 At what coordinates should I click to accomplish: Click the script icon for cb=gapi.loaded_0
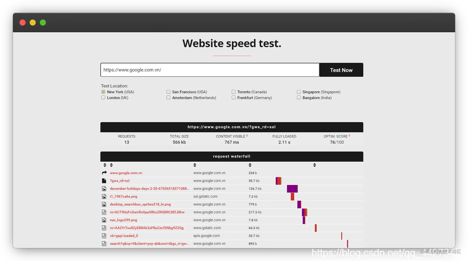pyautogui.click(x=104, y=236)
